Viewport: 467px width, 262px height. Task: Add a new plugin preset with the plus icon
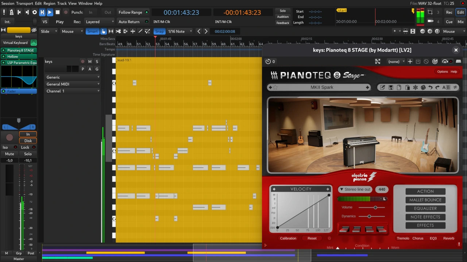pos(410,61)
